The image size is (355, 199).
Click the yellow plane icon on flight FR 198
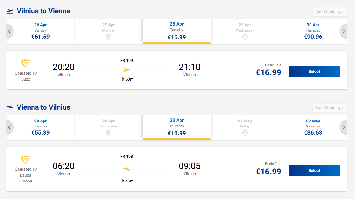click(126, 169)
